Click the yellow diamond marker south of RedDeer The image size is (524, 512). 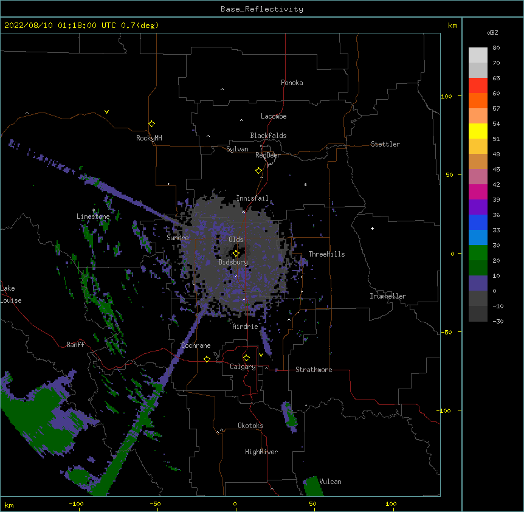click(x=259, y=171)
